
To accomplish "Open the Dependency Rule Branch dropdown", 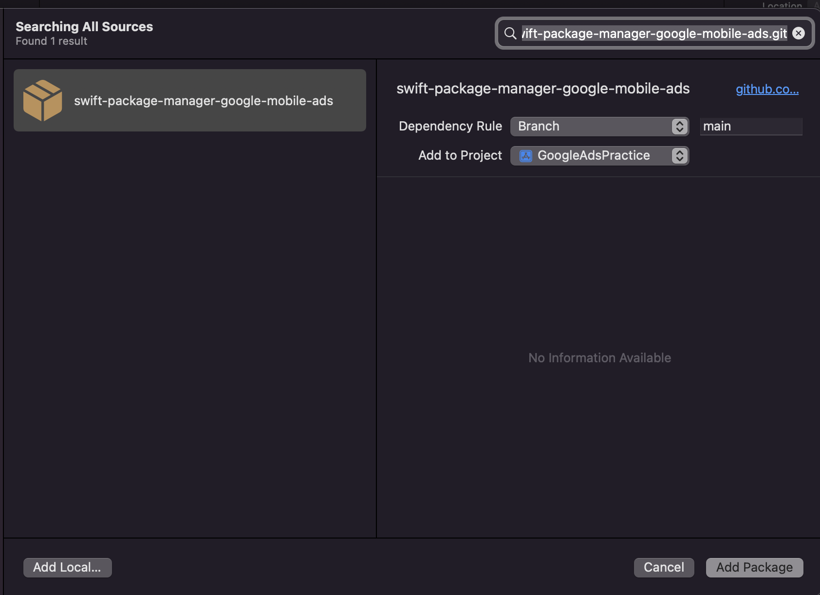I will coord(599,127).
